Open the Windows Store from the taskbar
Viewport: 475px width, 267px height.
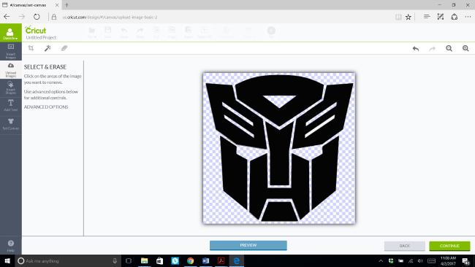point(159,260)
